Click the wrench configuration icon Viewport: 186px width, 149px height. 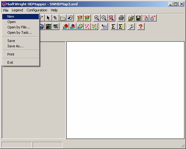tap(131, 27)
